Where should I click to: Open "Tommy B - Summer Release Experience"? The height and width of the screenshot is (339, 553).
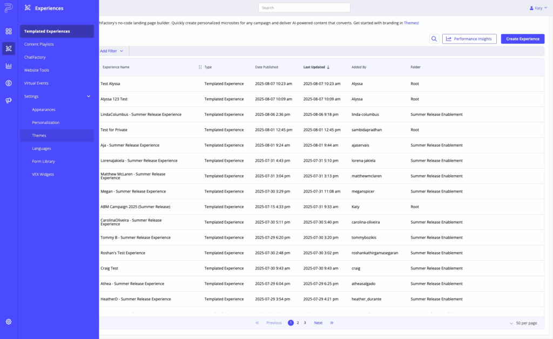coord(136,238)
